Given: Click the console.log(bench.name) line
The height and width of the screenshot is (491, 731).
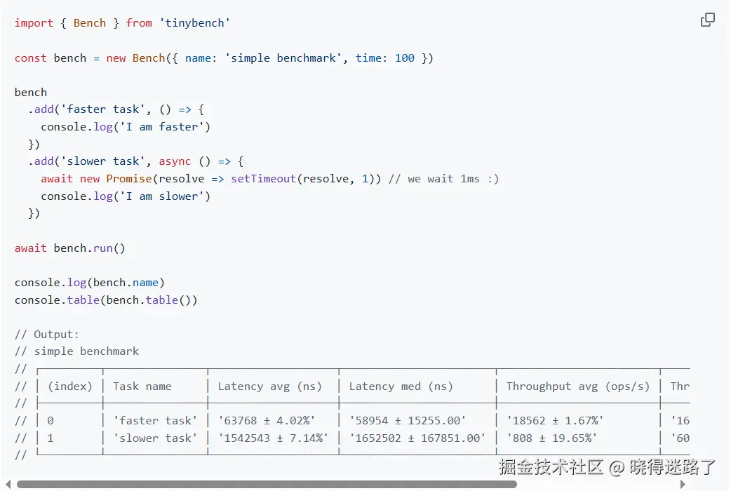Looking at the screenshot, I should [90, 283].
